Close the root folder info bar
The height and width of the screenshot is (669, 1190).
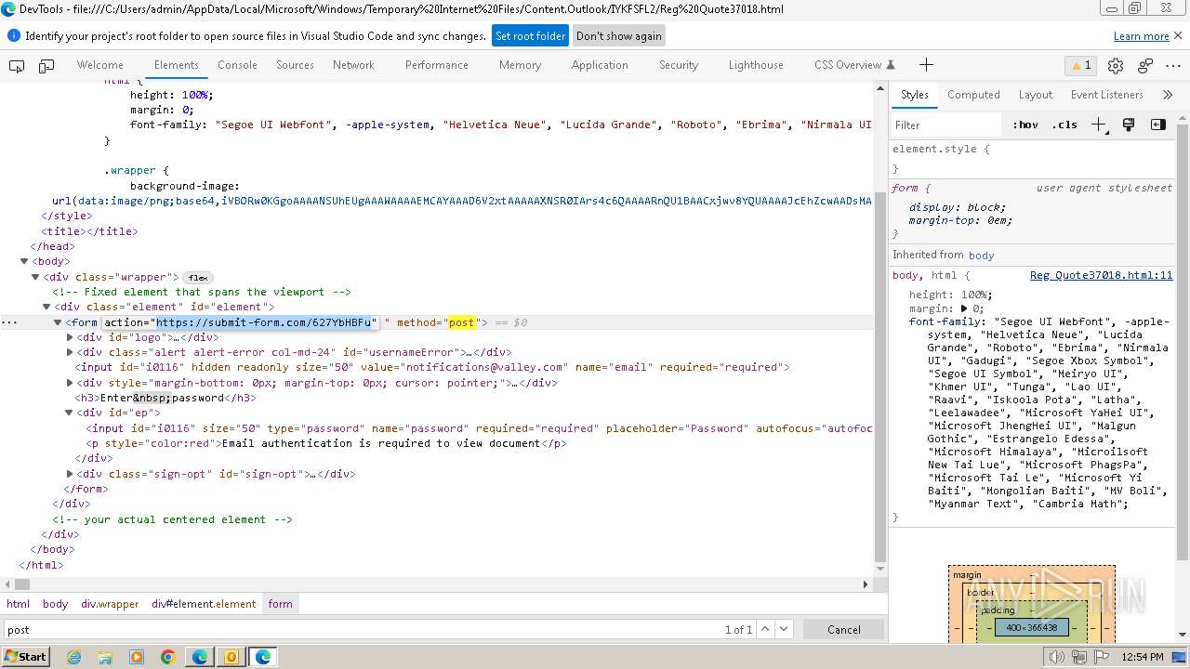click(x=1178, y=36)
